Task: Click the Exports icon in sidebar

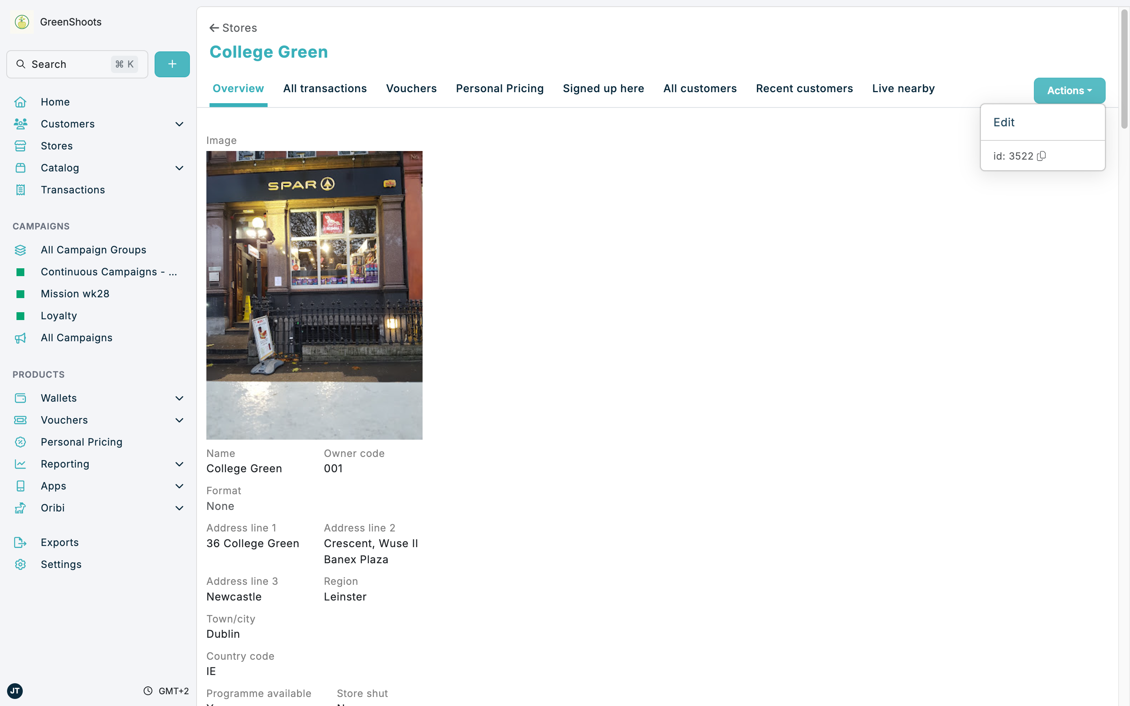Action: click(x=20, y=542)
